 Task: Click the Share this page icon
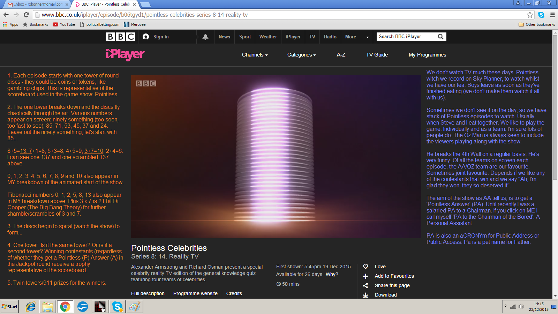365,285
